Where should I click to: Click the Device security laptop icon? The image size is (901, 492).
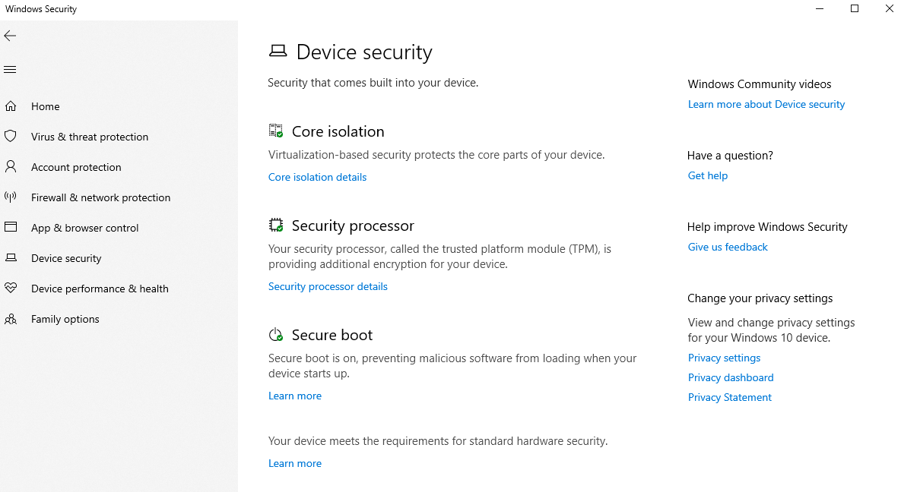point(278,50)
